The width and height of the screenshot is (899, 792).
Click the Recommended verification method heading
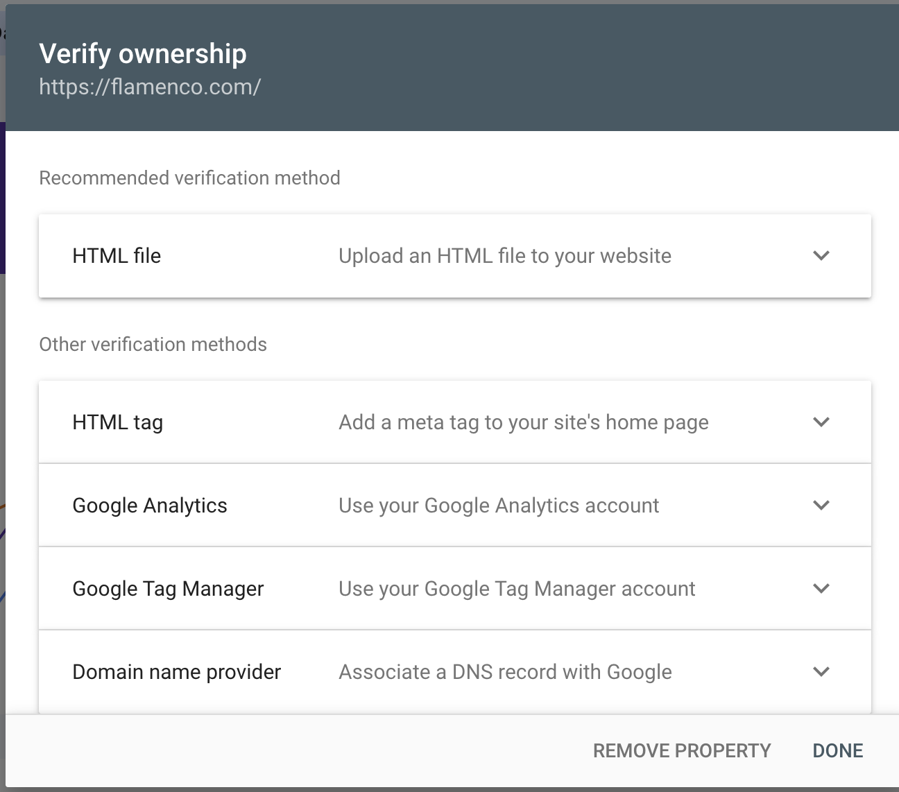pyautogui.click(x=189, y=178)
